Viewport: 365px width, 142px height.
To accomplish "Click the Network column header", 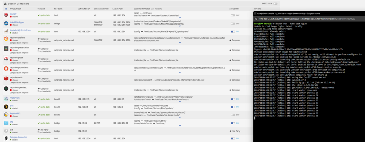I will 58,9.
